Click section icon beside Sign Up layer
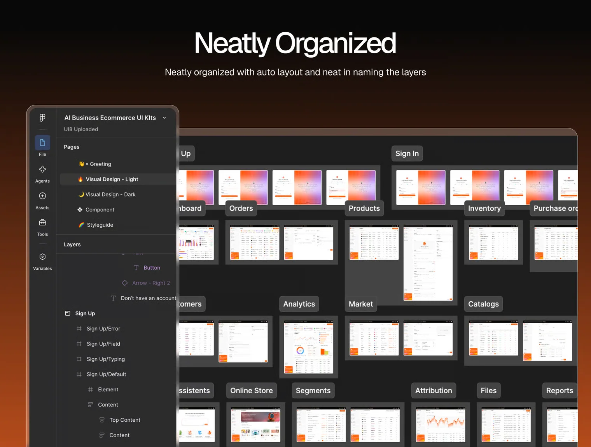 click(68, 313)
